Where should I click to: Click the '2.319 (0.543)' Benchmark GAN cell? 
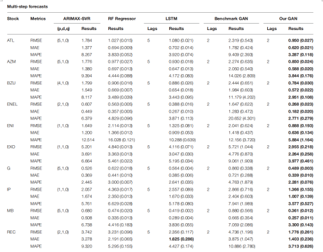point(240,40)
